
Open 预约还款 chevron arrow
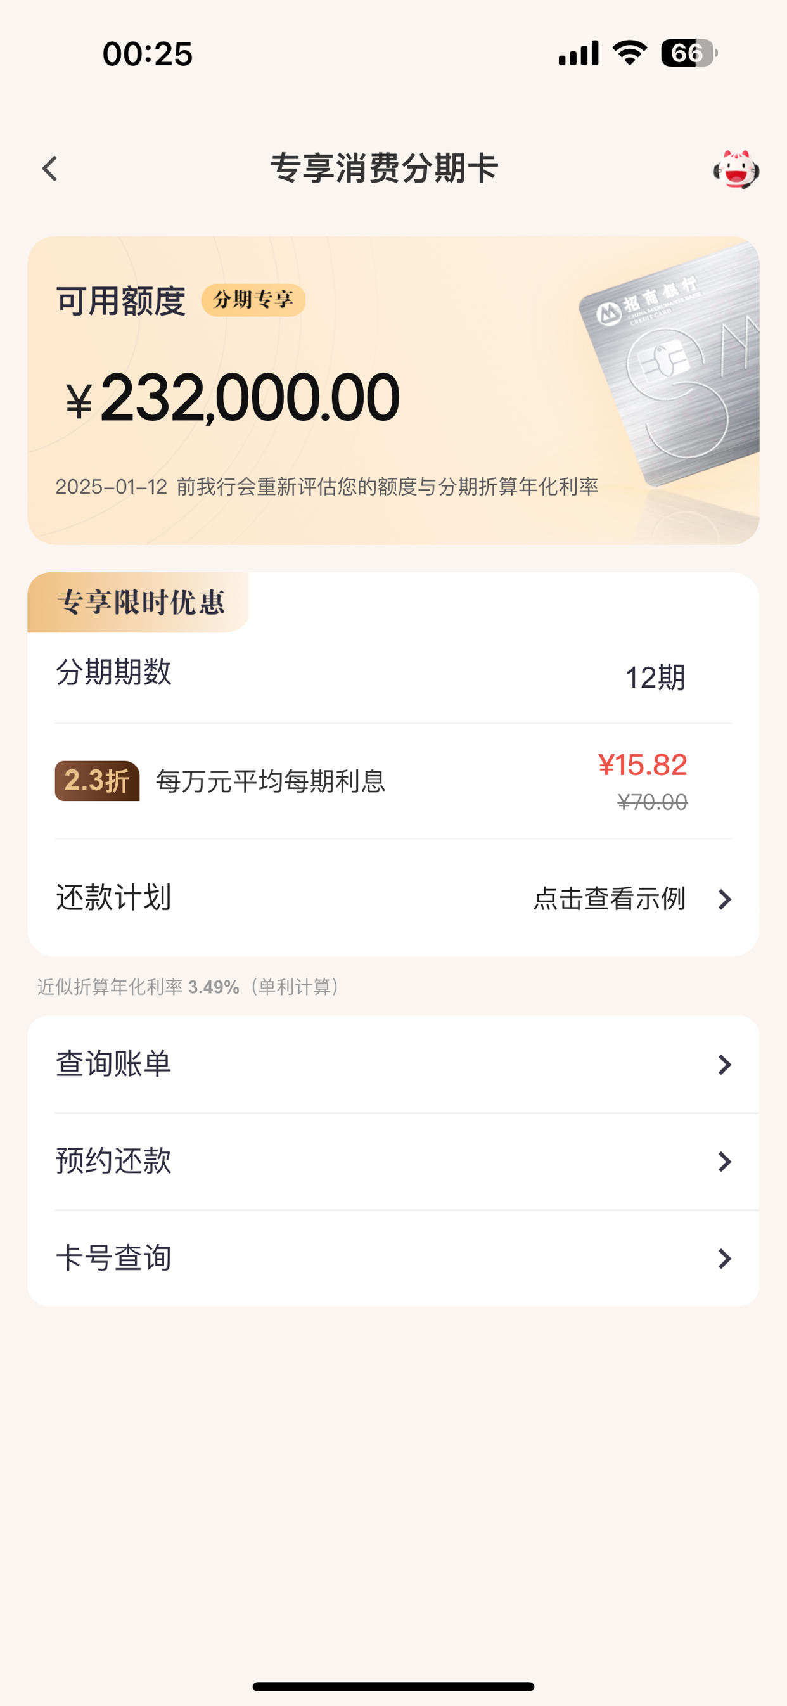point(725,1161)
